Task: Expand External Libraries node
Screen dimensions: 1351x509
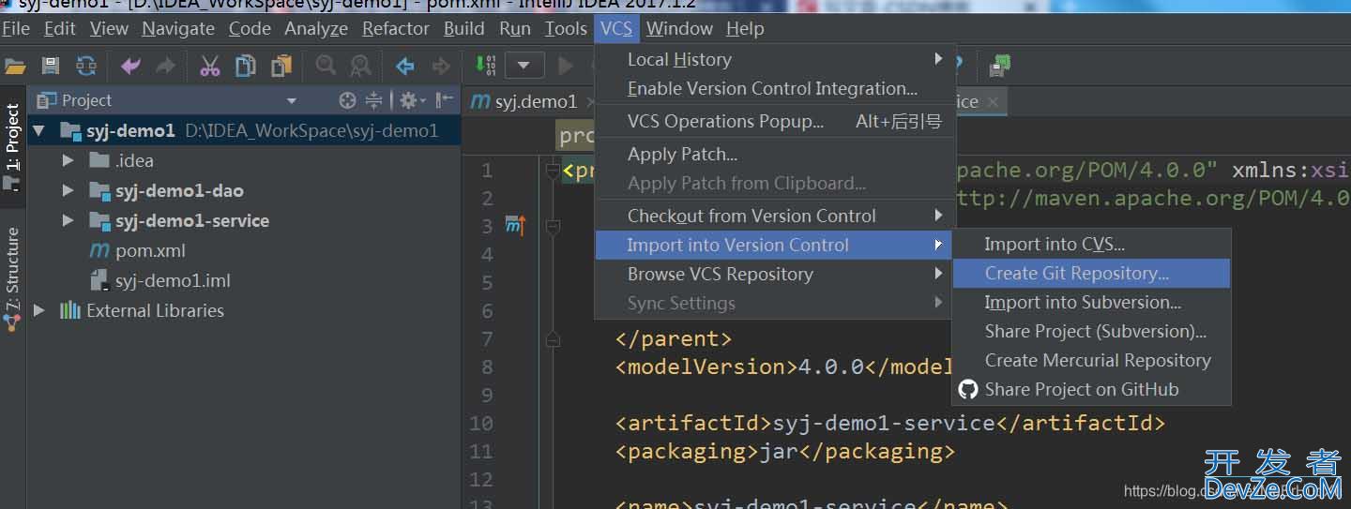Action: pos(38,310)
